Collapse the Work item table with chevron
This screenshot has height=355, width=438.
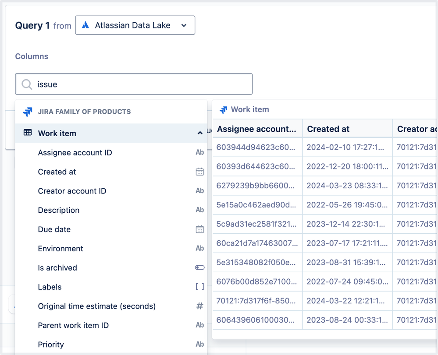coord(200,133)
